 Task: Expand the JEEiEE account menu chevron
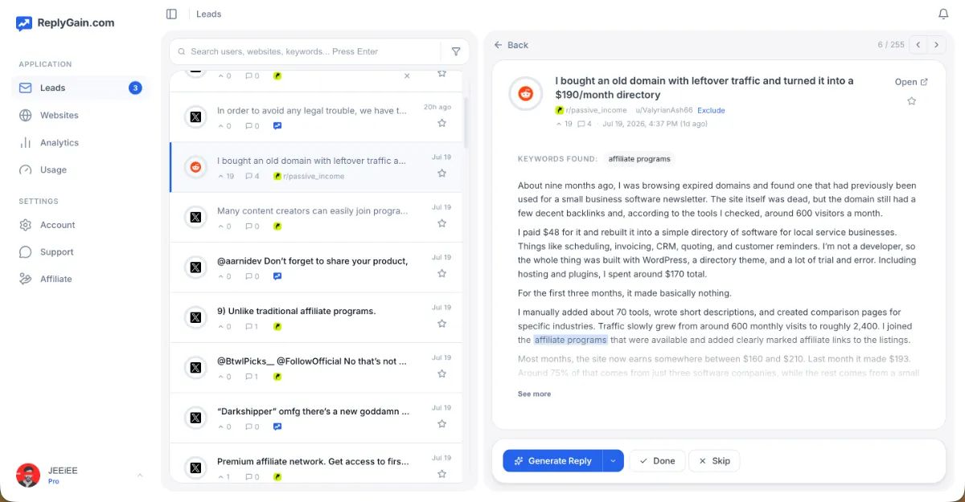click(139, 475)
